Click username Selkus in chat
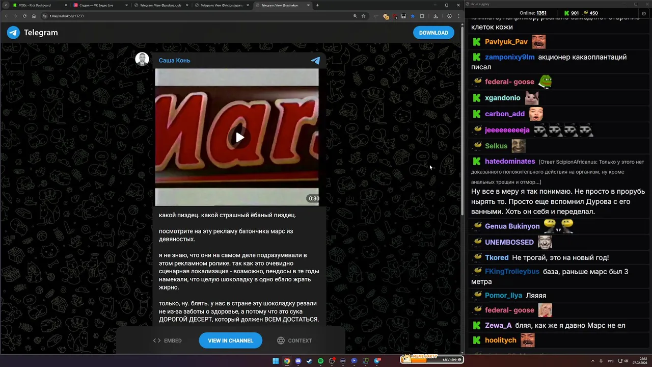The image size is (652, 367). pos(496,146)
